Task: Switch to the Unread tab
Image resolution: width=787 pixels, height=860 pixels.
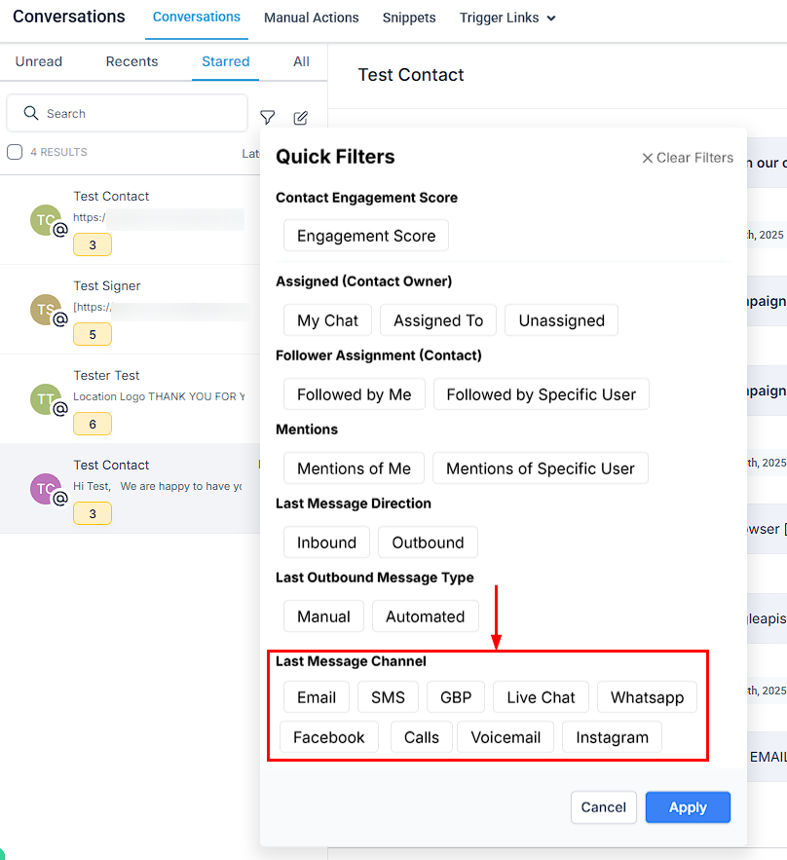Action: (x=39, y=61)
